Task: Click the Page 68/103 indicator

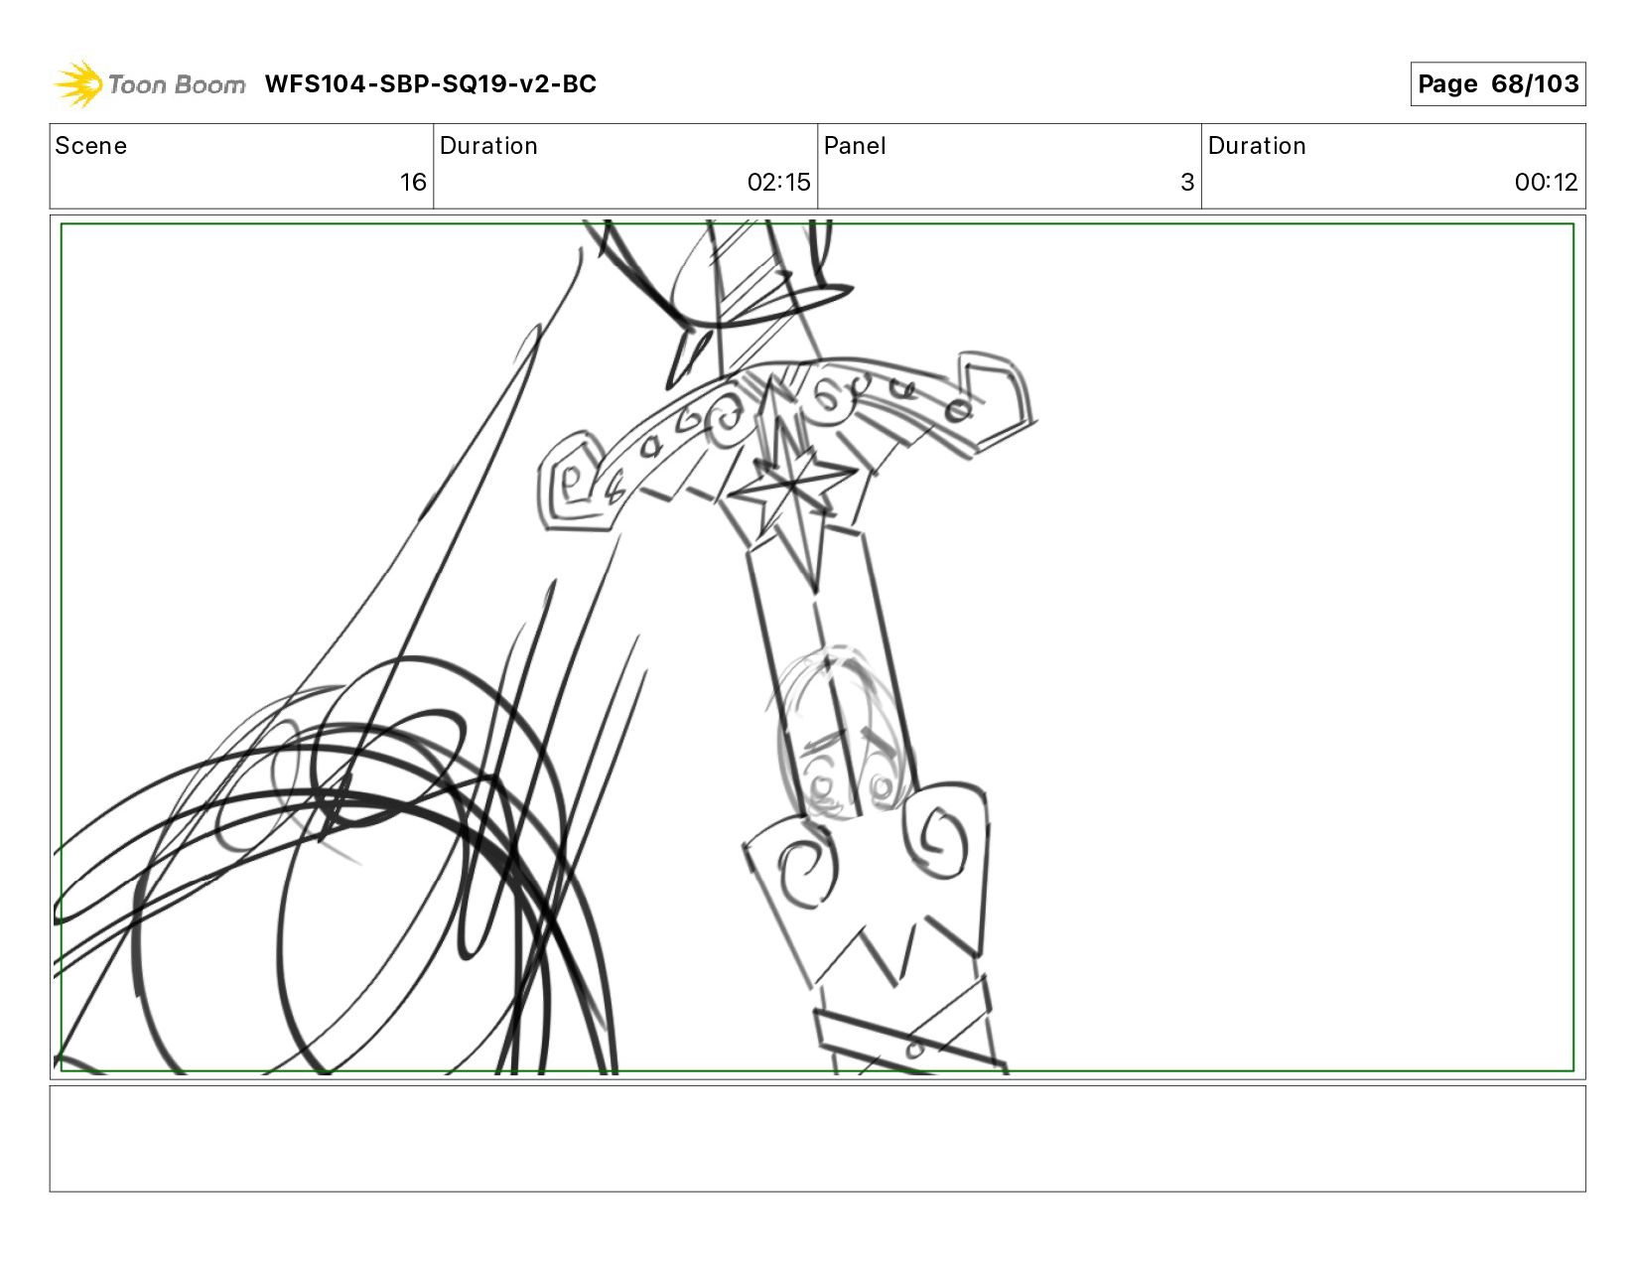Action: (1498, 84)
